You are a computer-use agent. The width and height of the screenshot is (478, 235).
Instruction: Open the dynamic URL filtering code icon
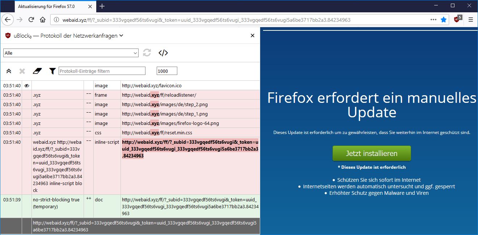pos(163,53)
